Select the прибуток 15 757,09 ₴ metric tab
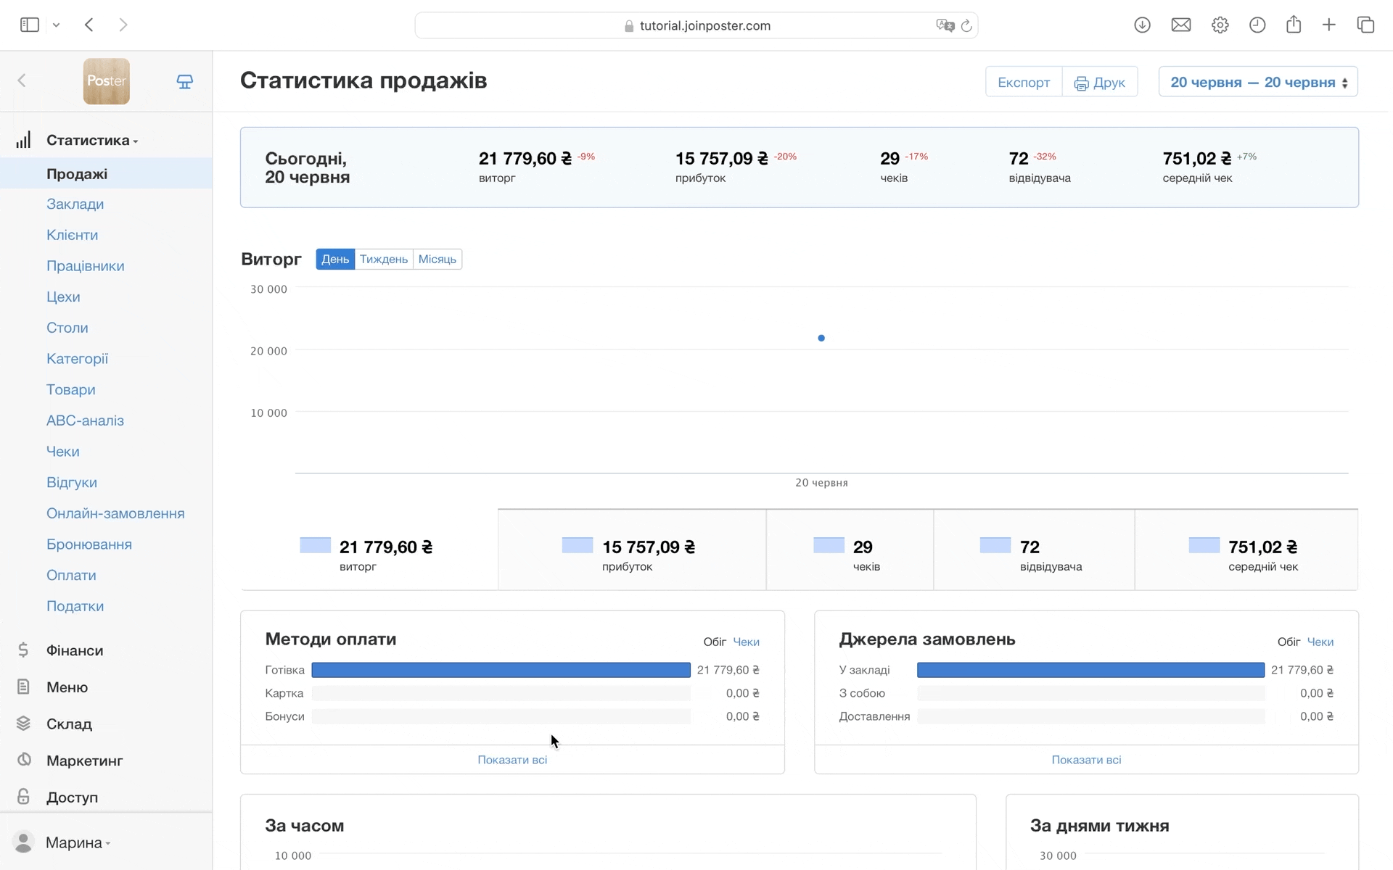Image resolution: width=1393 pixels, height=870 pixels. tap(632, 550)
